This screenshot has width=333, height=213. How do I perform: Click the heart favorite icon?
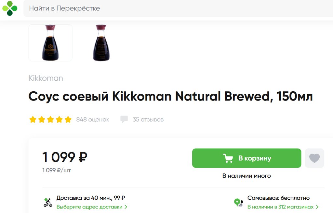point(314,158)
